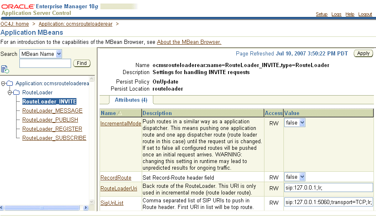376x216 pixels.
Task: Click the Find button
Action: coord(82,63)
